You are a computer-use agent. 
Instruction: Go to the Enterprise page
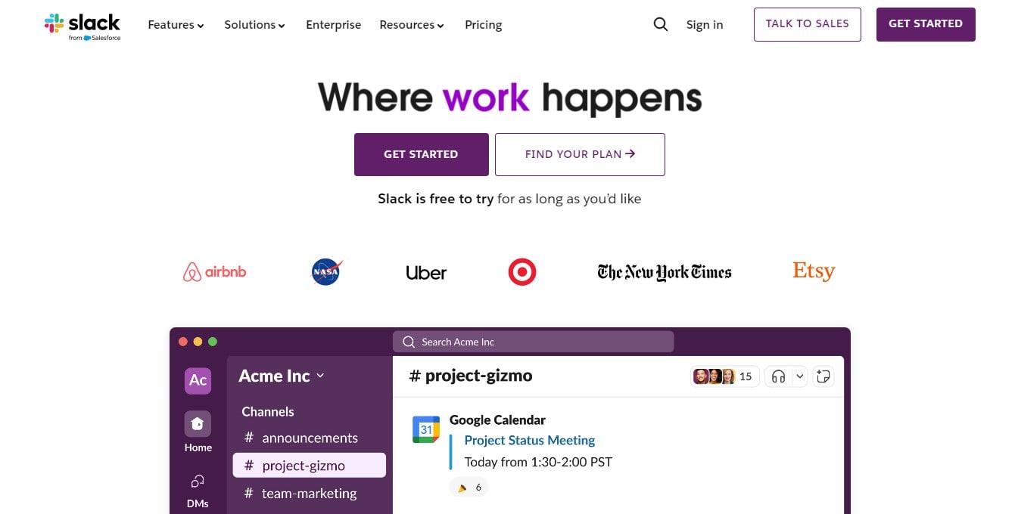[333, 25]
